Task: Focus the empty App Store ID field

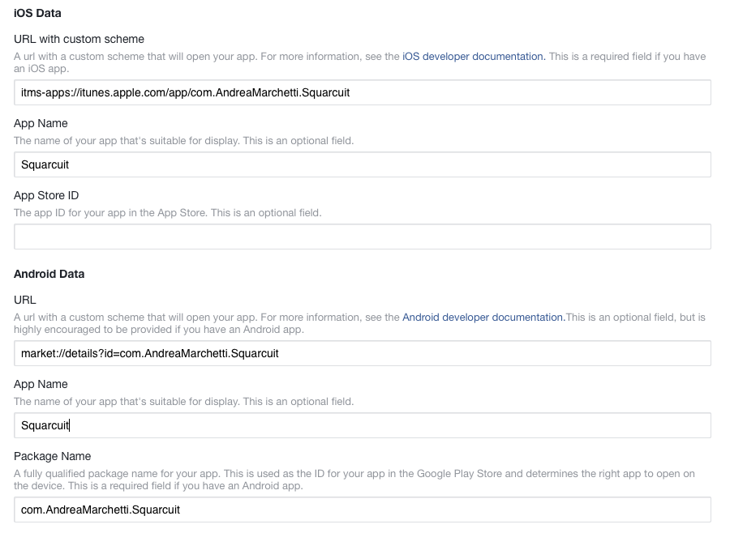Action: (x=363, y=237)
